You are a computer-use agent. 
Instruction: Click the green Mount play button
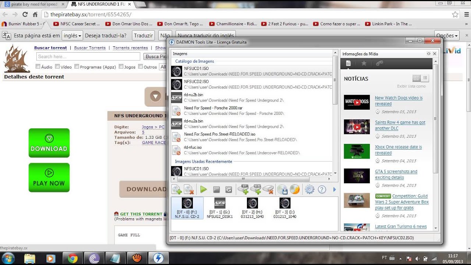tap(203, 190)
